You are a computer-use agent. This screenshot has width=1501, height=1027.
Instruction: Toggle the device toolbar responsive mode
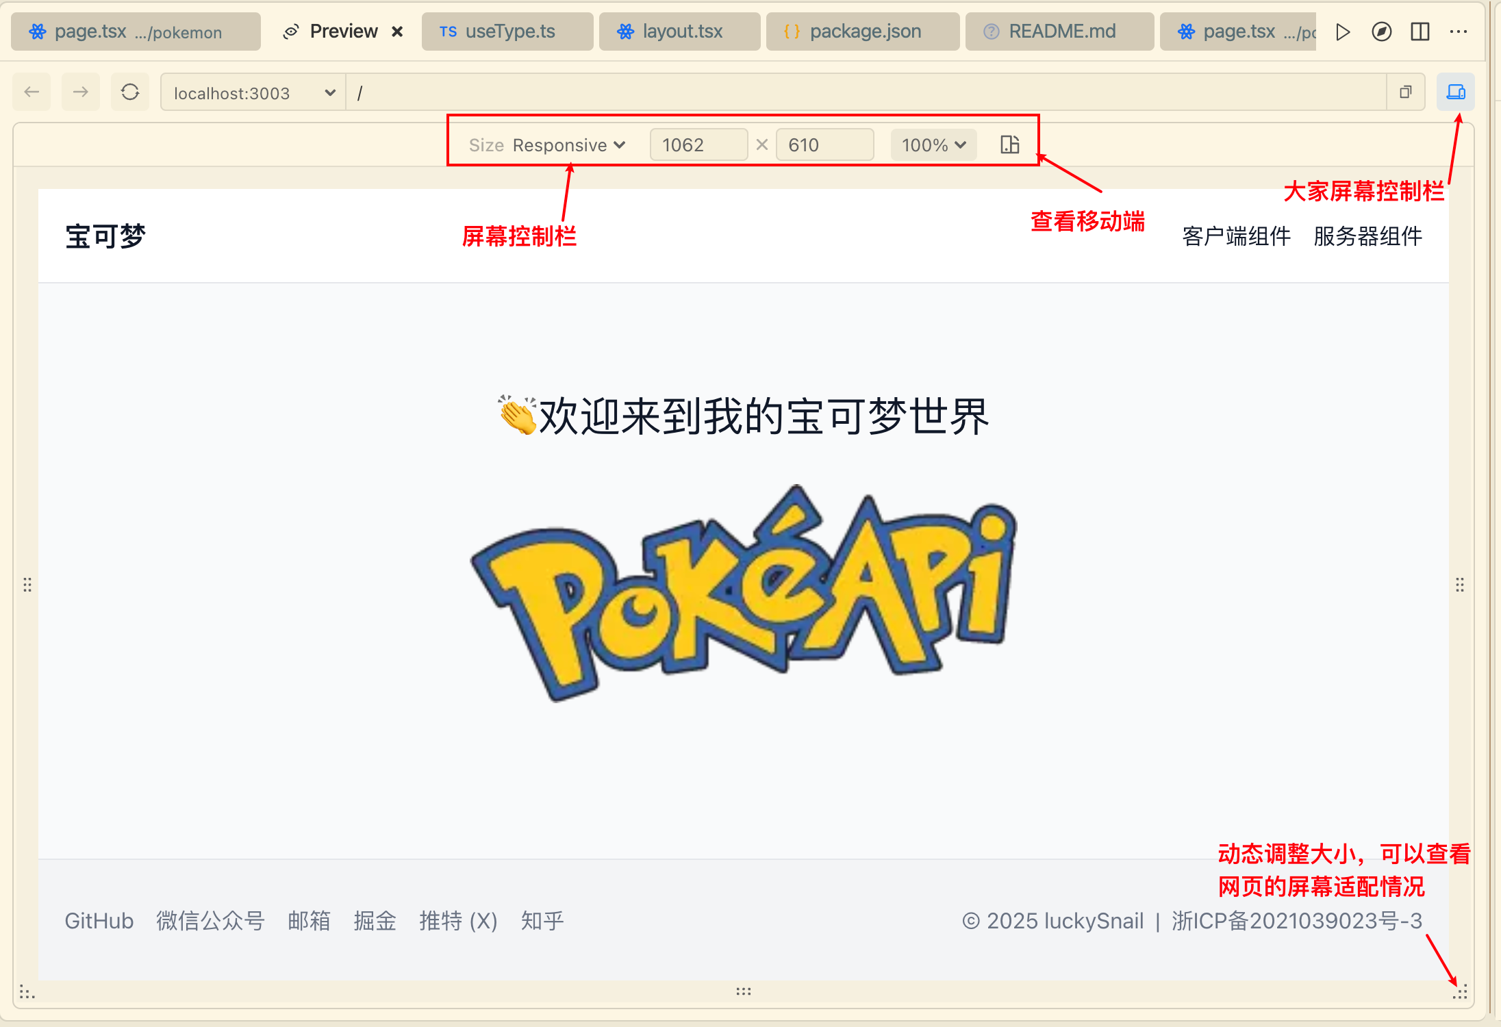point(1455,92)
